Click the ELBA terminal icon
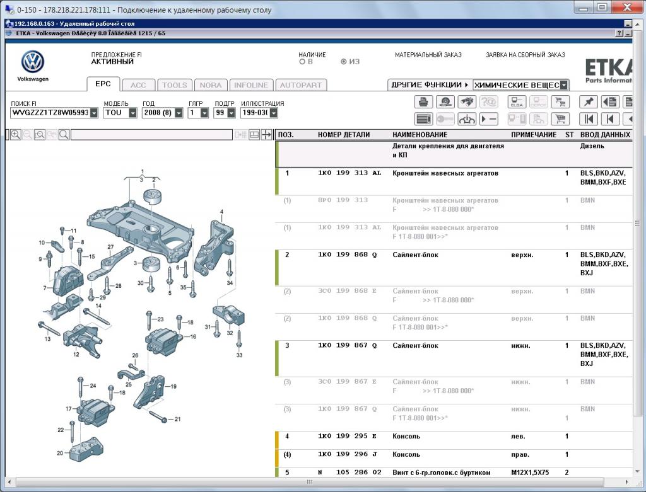This screenshot has height=492, width=646. pos(517,101)
